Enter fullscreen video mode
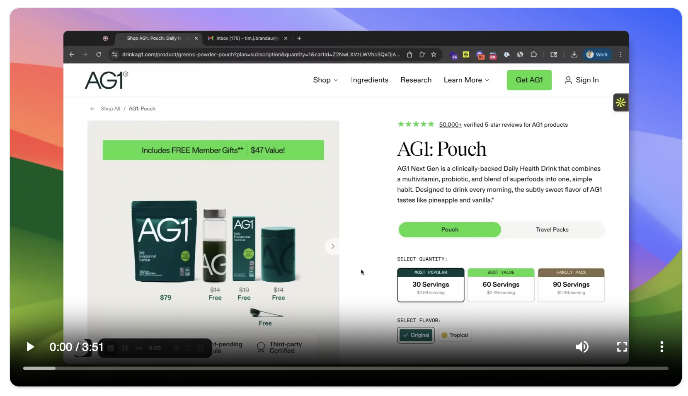The image size is (688, 396). click(622, 347)
